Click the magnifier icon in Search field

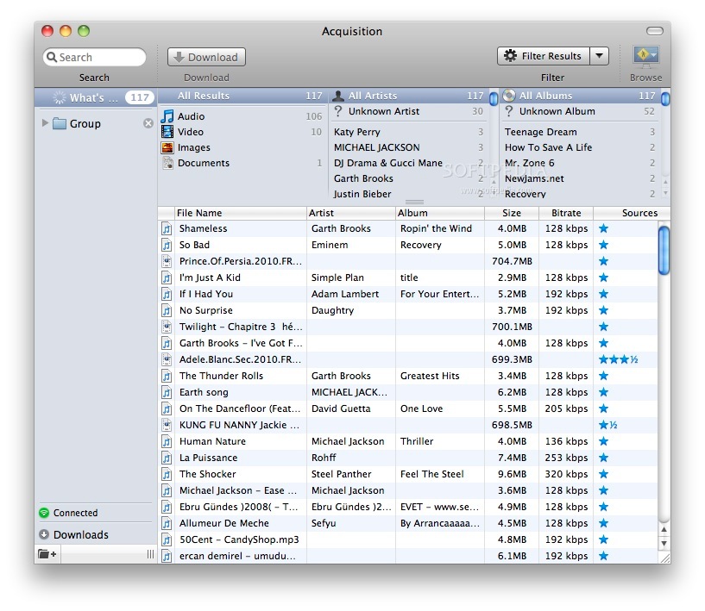(x=52, y=58)
